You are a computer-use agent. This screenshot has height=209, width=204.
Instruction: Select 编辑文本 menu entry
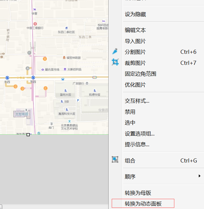tap(135, 30)
